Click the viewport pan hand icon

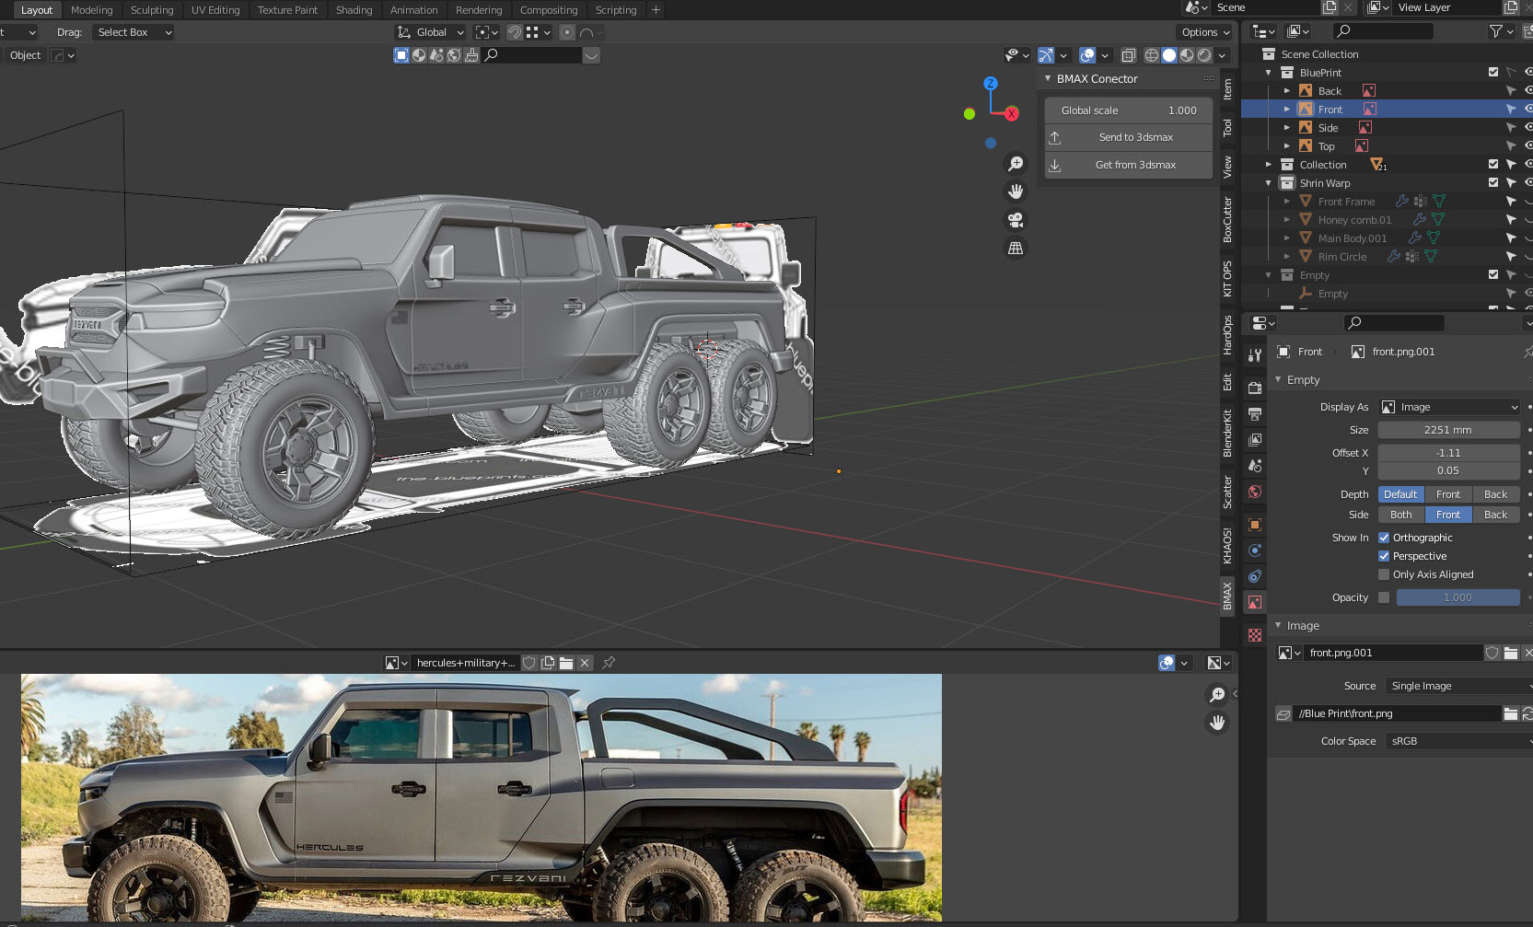(x=1016, y=191)
